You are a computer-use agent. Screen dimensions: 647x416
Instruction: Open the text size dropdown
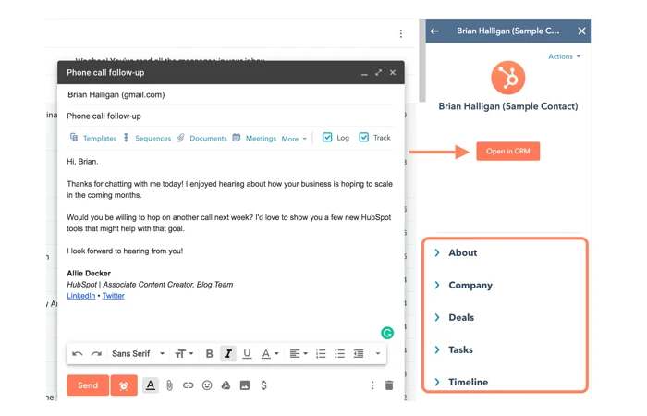184,354
